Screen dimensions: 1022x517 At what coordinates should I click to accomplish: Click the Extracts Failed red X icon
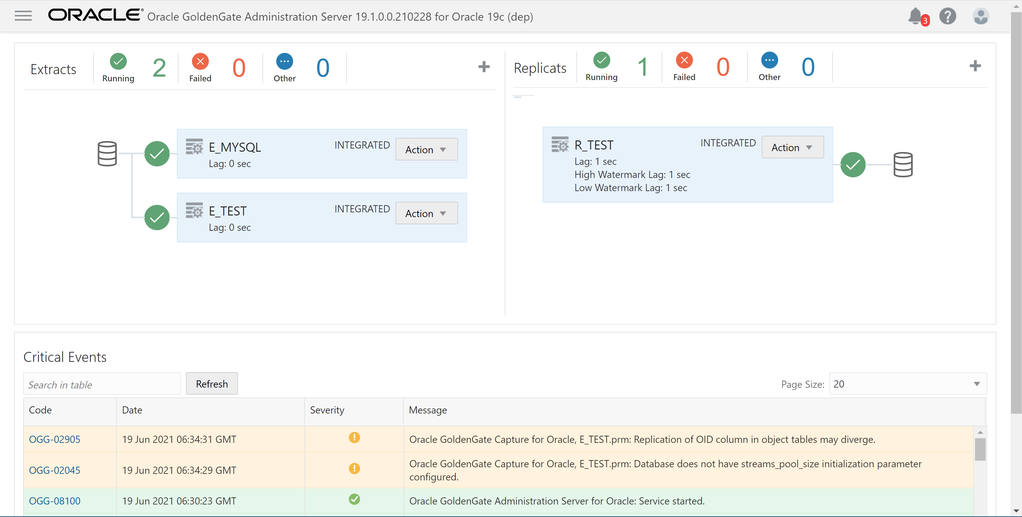click(200, 61)
